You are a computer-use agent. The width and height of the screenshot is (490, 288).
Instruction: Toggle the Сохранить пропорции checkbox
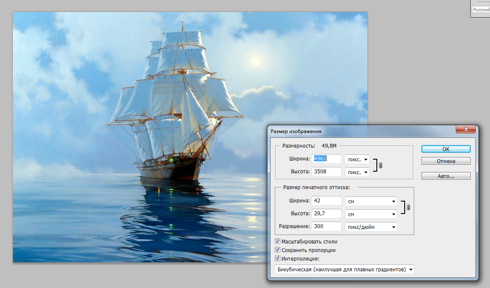pyautogui.click(x=277, y=250)
